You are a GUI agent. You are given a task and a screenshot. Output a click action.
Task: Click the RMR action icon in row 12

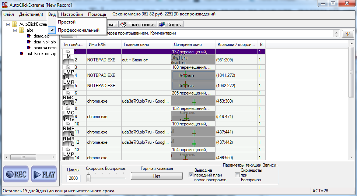(69, 142)
